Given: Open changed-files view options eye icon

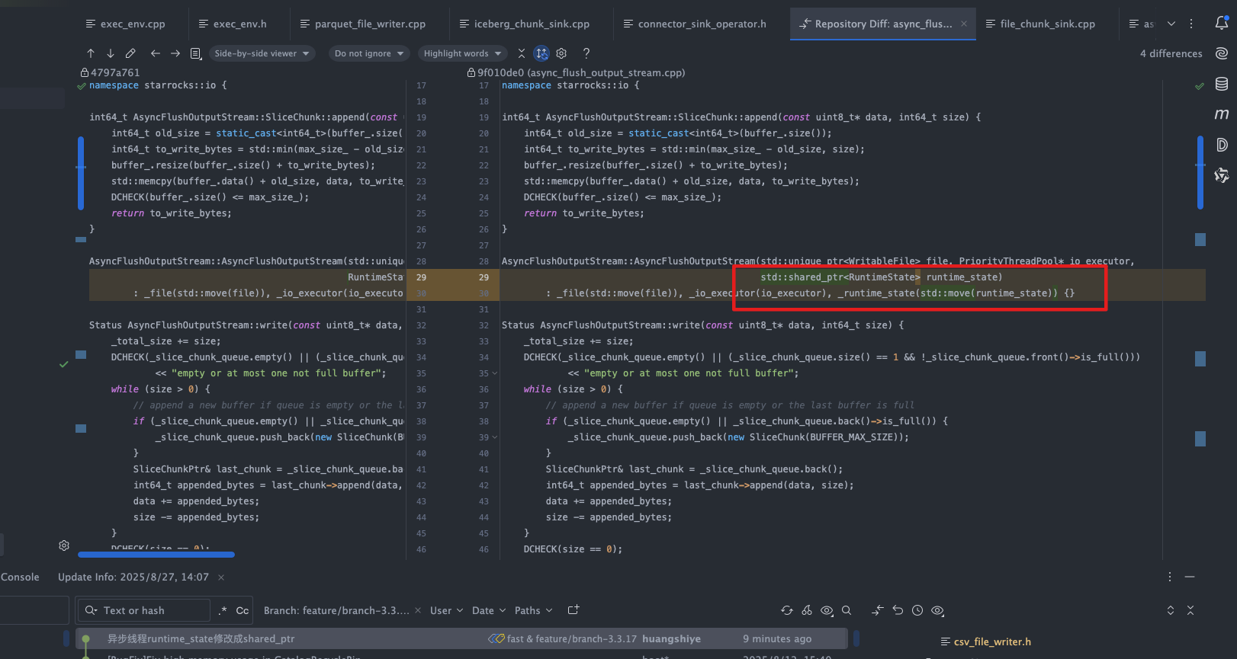Looking at the screenshot, I should (937, 610).
